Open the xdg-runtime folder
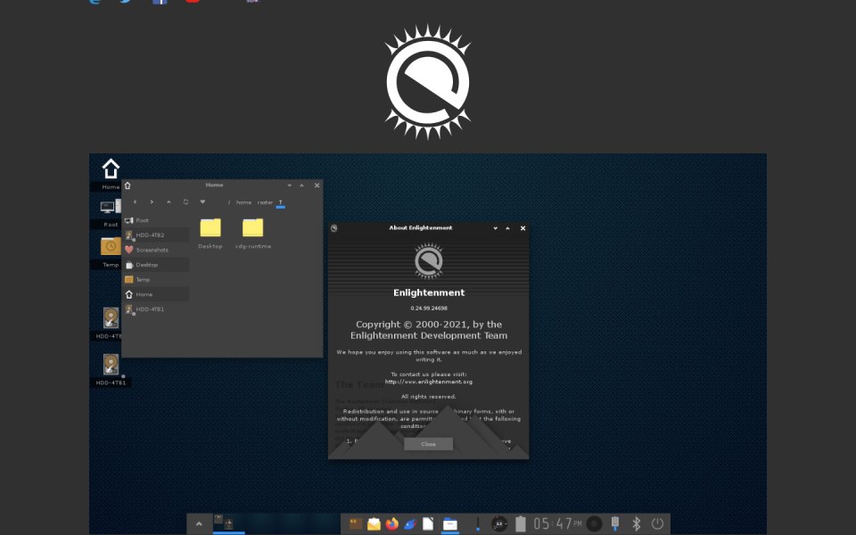The height and width of the screenshot is (535, 856). point(252,234)
